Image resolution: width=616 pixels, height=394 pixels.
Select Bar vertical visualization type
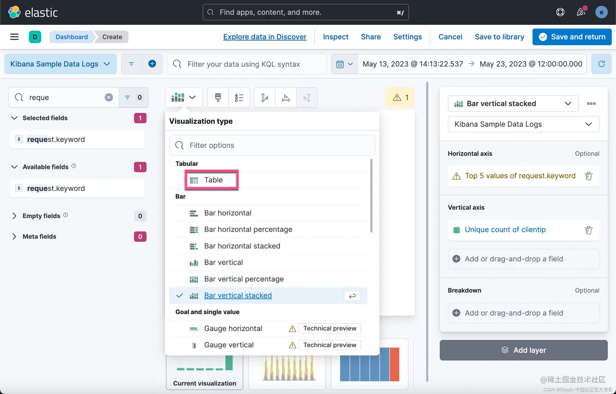tap(268, 263)
